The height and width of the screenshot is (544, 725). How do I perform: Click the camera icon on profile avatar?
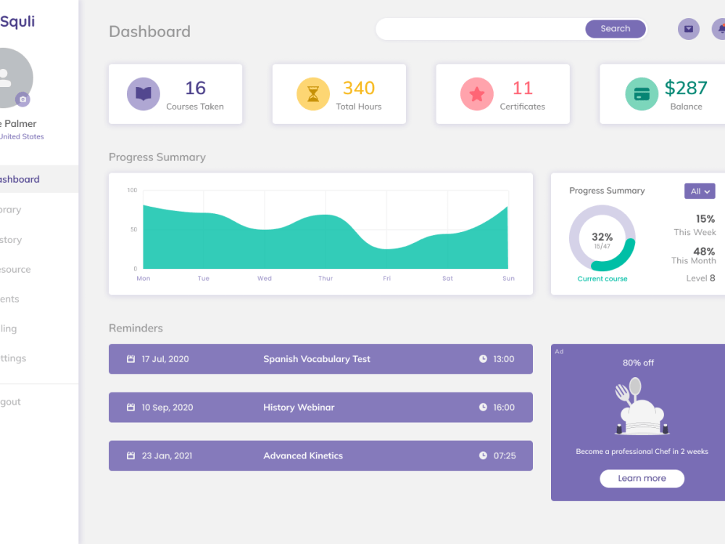[22, 99]
